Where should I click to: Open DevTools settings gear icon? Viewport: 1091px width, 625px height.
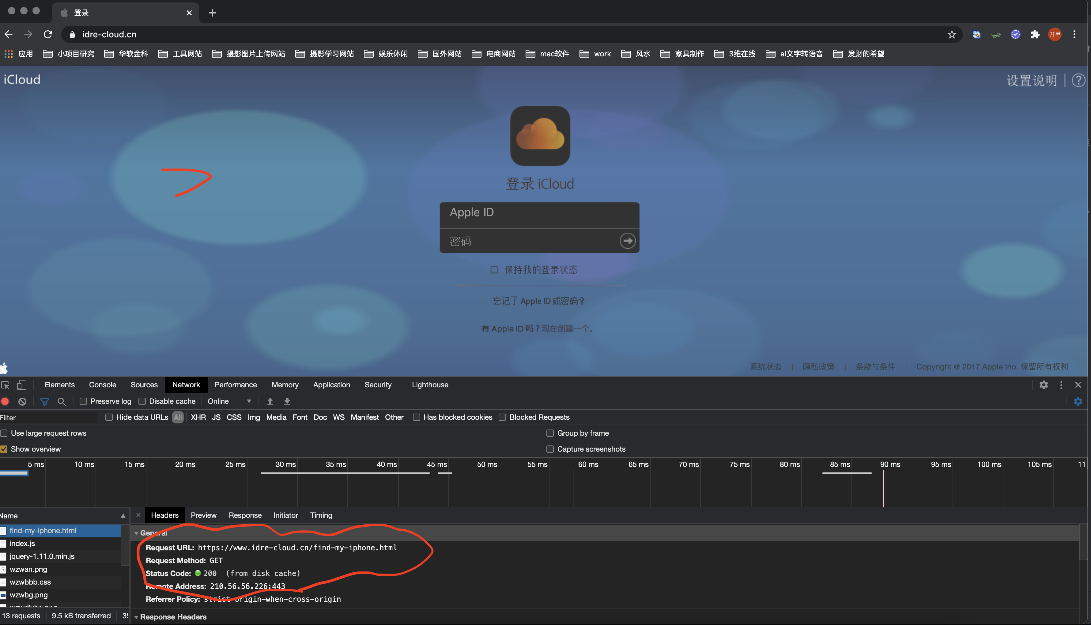click(1044, 384)
